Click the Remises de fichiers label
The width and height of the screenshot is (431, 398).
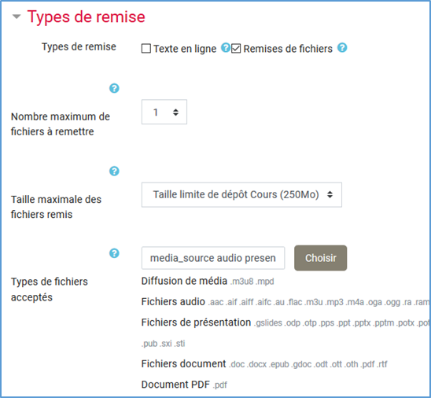(288, 49)
